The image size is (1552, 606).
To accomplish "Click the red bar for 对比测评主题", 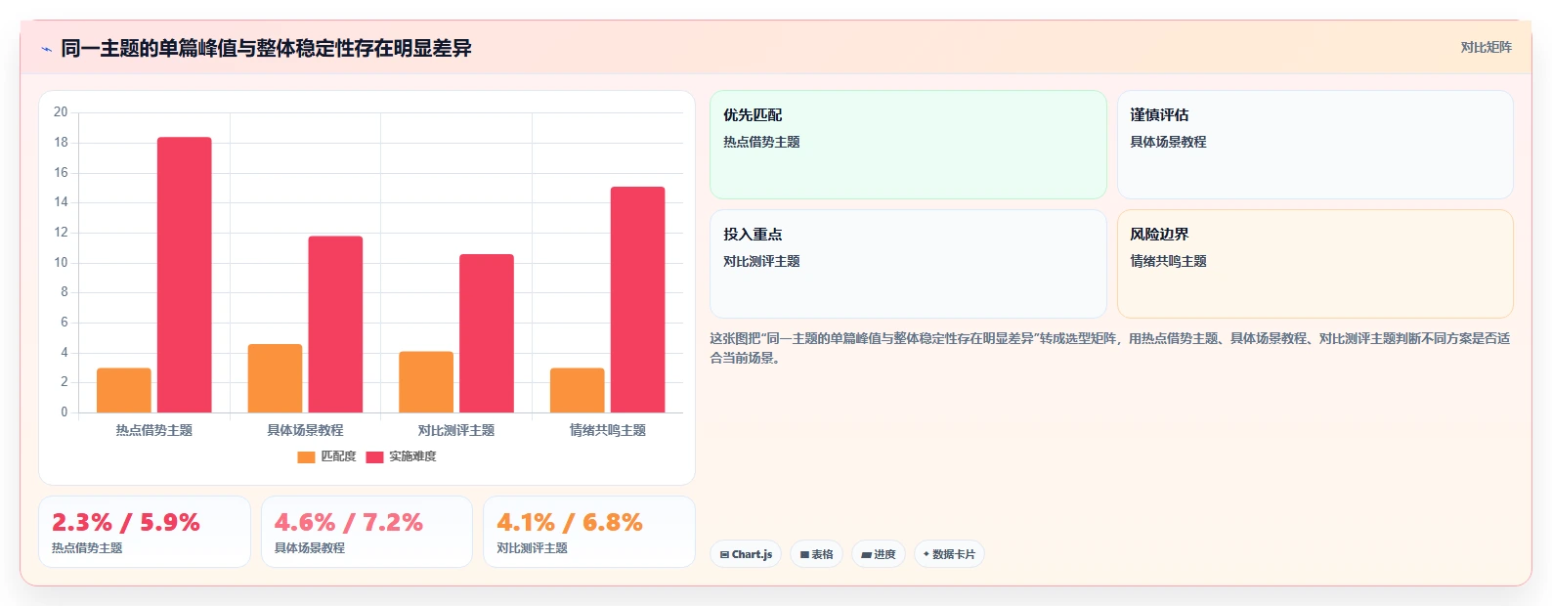I will point(487,333).
